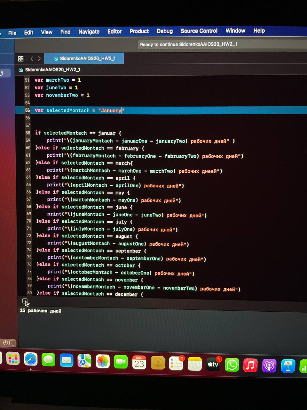Go back with the left chevron
This screenshot has height=410, width=307.
tap(32, 59)
